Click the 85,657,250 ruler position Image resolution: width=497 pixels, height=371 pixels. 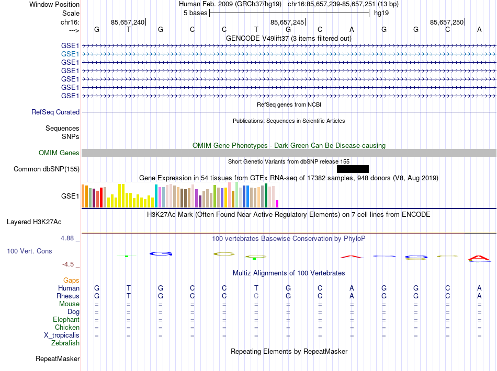(x=447, y=22)
